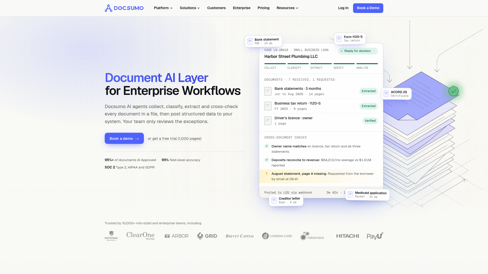Click the Hitachi logo

coord(348,236)
